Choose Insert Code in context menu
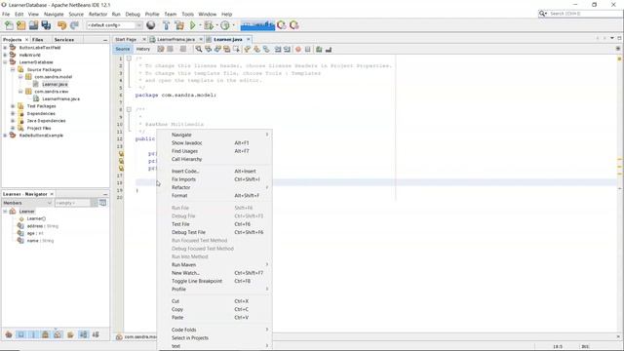The height and width of the screenshot is (351, 624). pos(215,172)
